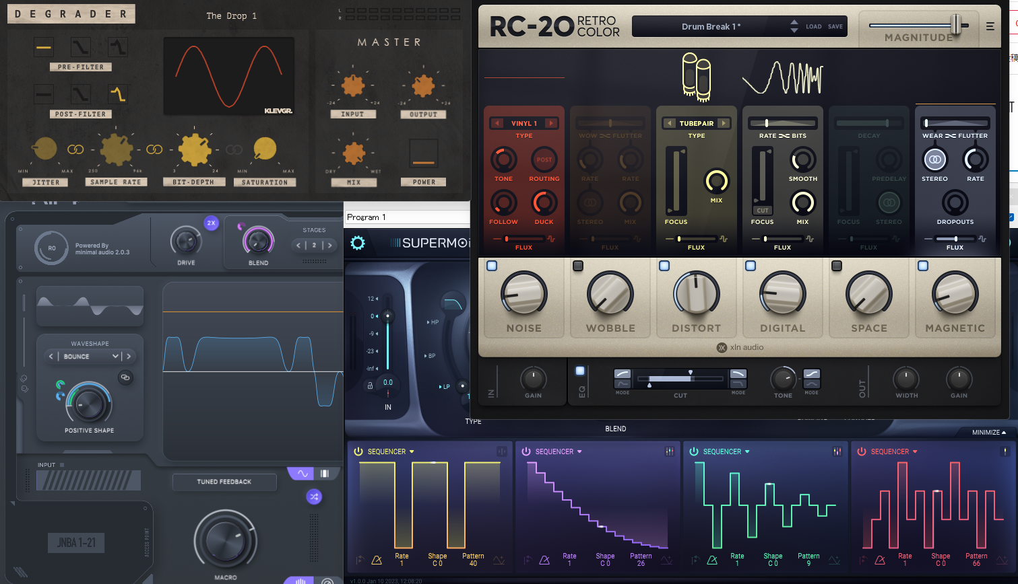The width and height of the screenshot is (1018, 584).
Task: Toggle the Distort module checkbox
Action: coord(664,266)
